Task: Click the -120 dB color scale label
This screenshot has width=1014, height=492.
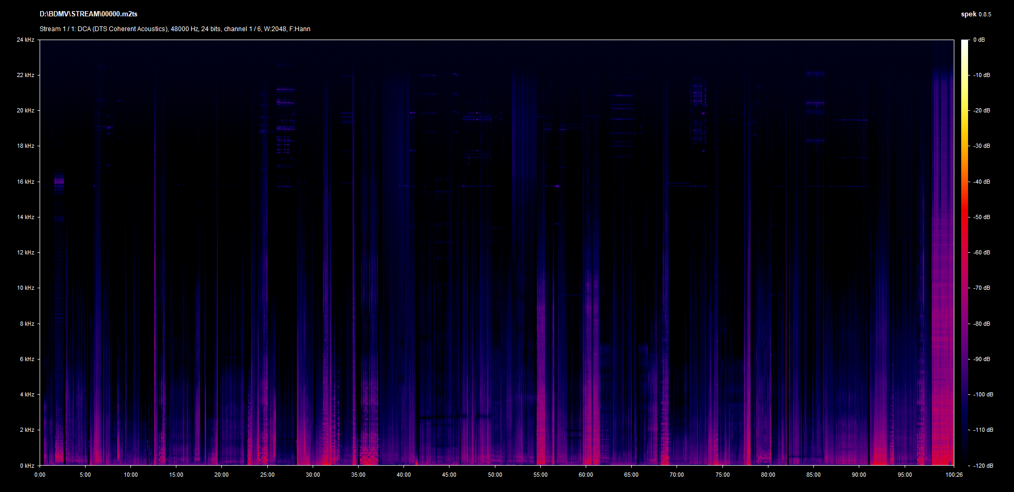Action: pos(983,466)
